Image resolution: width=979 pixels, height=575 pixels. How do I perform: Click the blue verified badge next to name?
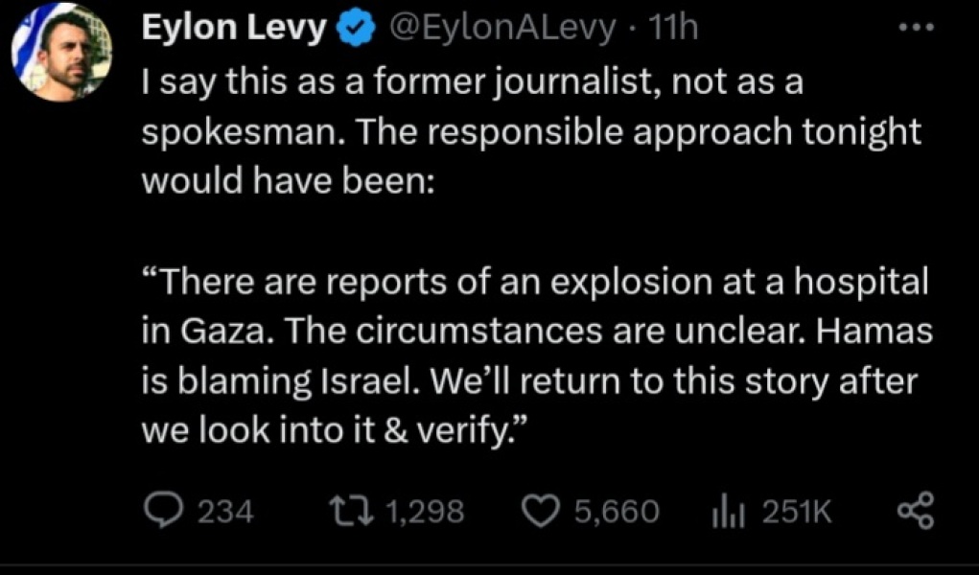tap(355, 26)
